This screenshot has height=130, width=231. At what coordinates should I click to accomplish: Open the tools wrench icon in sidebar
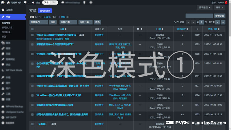pos(3,94)
